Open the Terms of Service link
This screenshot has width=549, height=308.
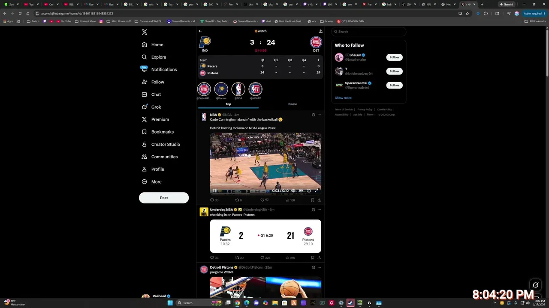click(x=344, y=110)
